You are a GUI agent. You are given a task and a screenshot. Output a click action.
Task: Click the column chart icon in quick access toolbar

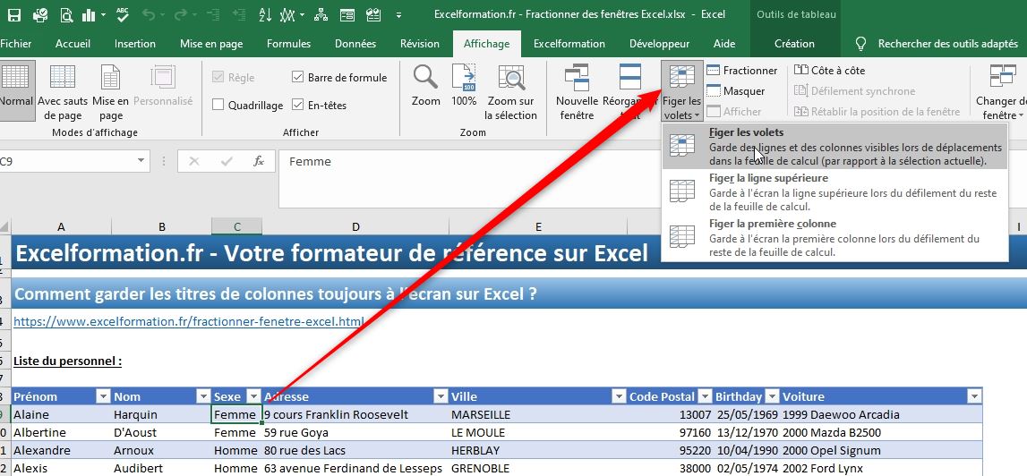tap(90, 14)
